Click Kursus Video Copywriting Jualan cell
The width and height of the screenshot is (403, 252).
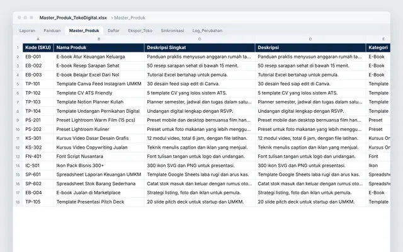click(99, 147)
